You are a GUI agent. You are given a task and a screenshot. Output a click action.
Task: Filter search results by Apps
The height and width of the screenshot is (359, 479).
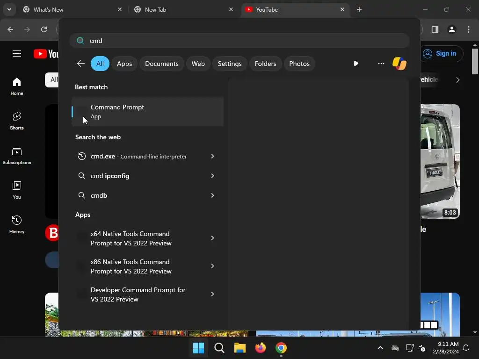tap(124, 64)
